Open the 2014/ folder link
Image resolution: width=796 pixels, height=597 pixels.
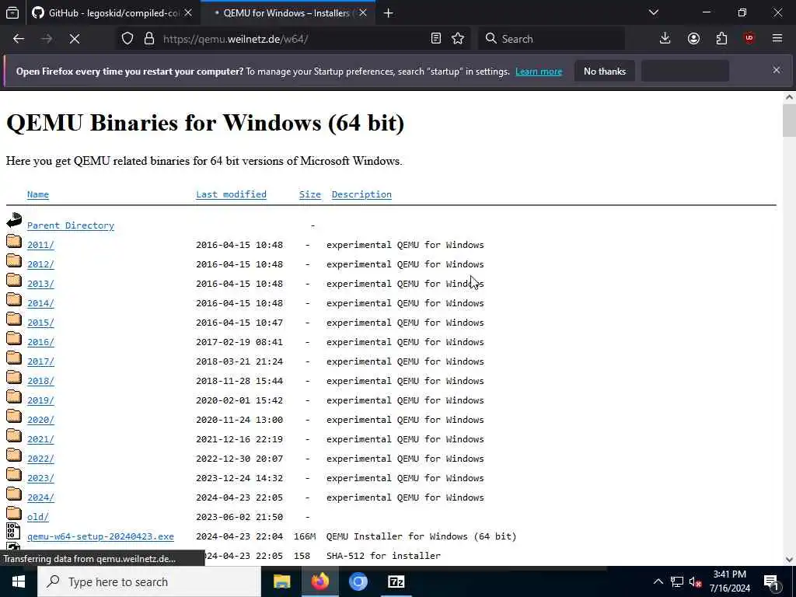pyautogui.click(x=40, y=303)
